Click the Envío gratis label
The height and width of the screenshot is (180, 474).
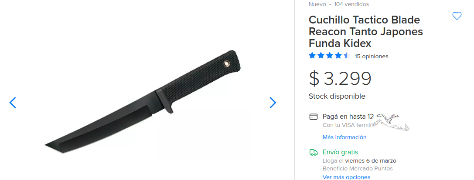[340, 152]
